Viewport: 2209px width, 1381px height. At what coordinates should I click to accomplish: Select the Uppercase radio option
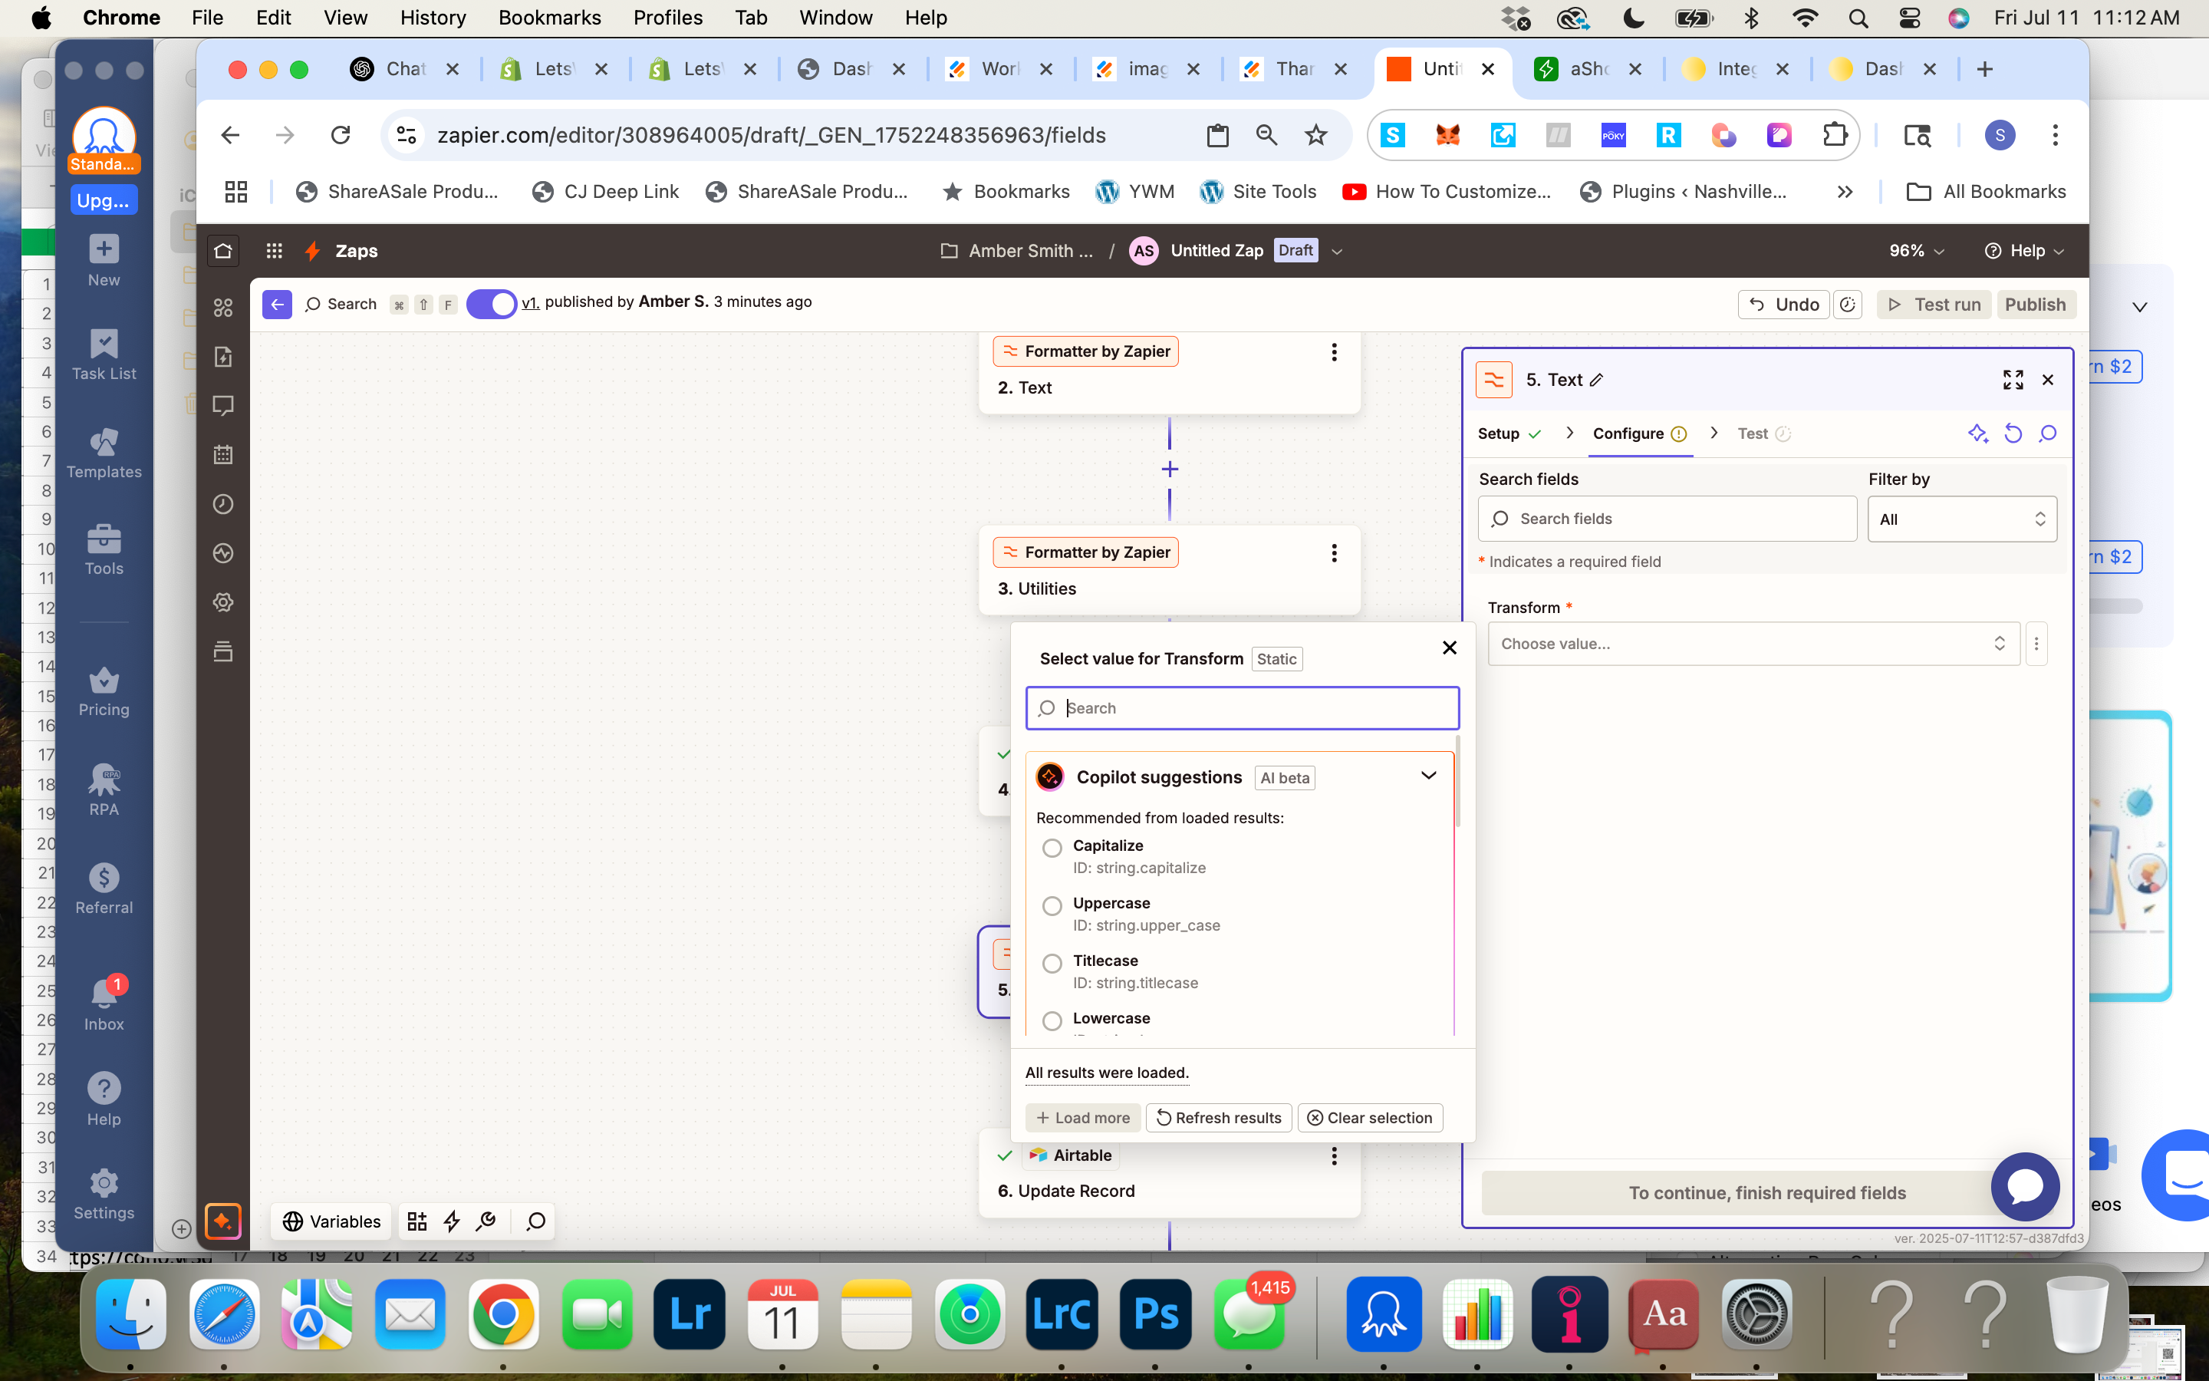tap(1052, 905)
